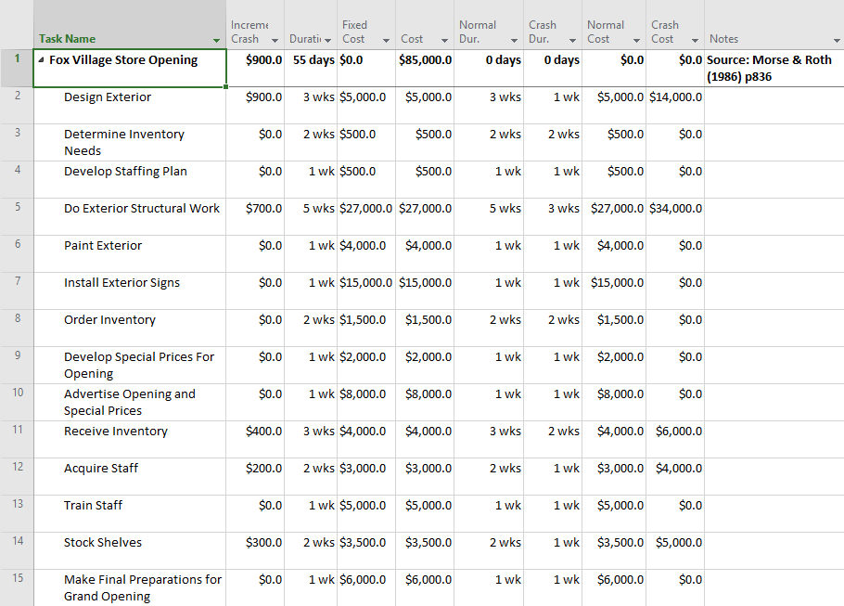Select the Crash Cost column header
This screenshot has height=606, width=844.
675,24
